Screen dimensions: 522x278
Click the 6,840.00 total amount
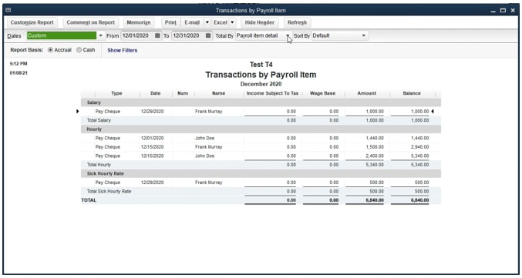point(375,200)
